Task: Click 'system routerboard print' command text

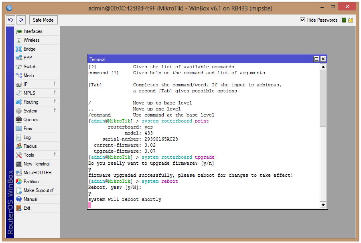Action: click(x=175, y=121)
